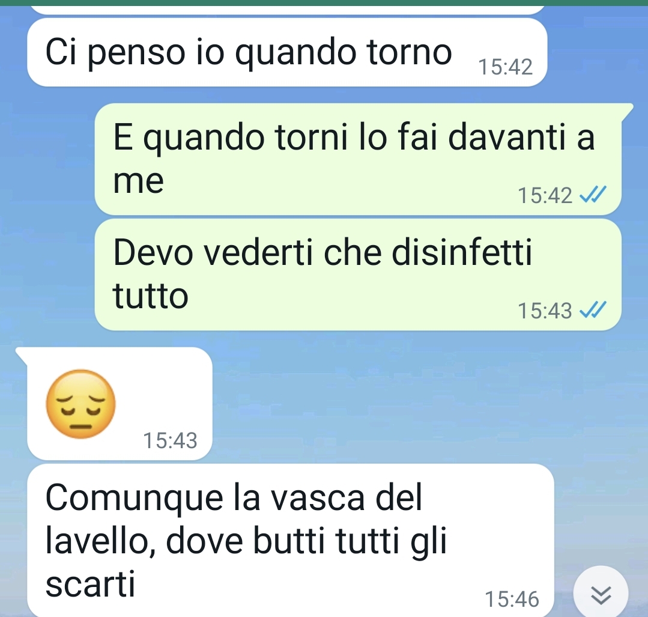
Task: Click the pensive face emoji message
Action: coord(80,404)
